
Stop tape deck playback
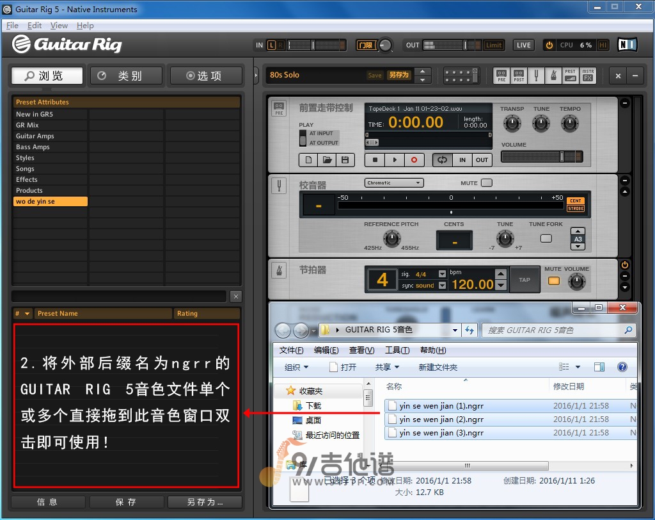[375, 160]
